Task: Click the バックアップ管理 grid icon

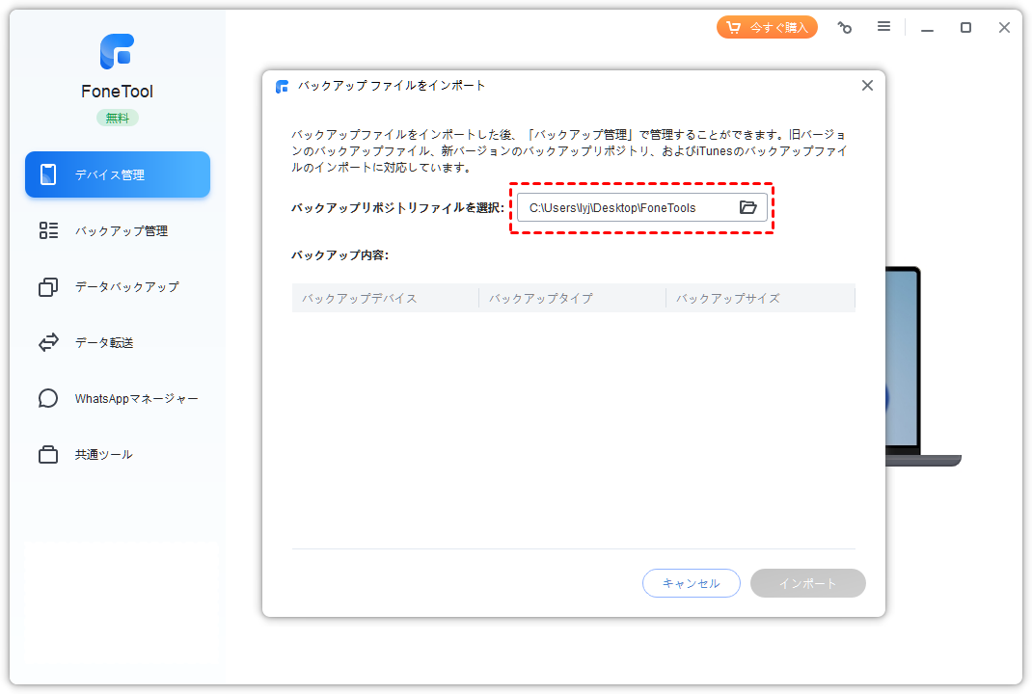Action: pos(48,230)
